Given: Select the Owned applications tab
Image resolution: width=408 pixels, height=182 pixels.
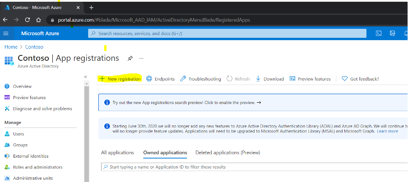Looking at the screenshot, I should coord(165,153).
